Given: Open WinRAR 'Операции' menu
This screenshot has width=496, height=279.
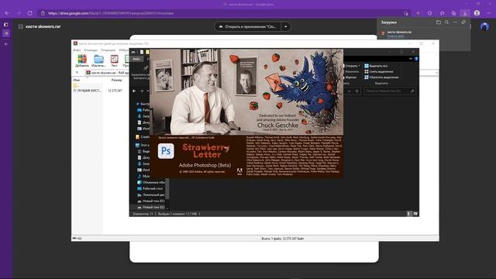Looking at the screenshot, I should tap(108, 50).
